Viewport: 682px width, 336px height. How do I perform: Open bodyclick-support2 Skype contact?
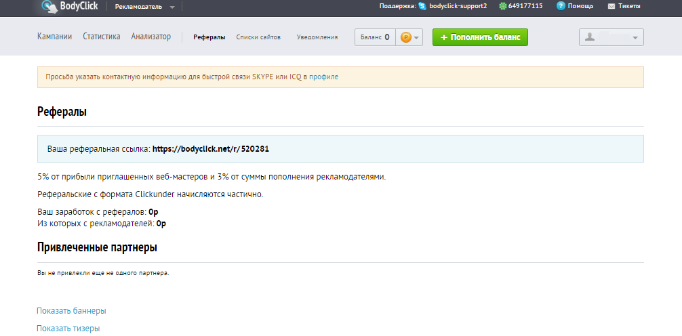[458, 6]
